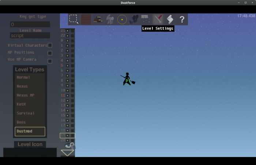Toggle lock box of layer 17

click(72, 125)
